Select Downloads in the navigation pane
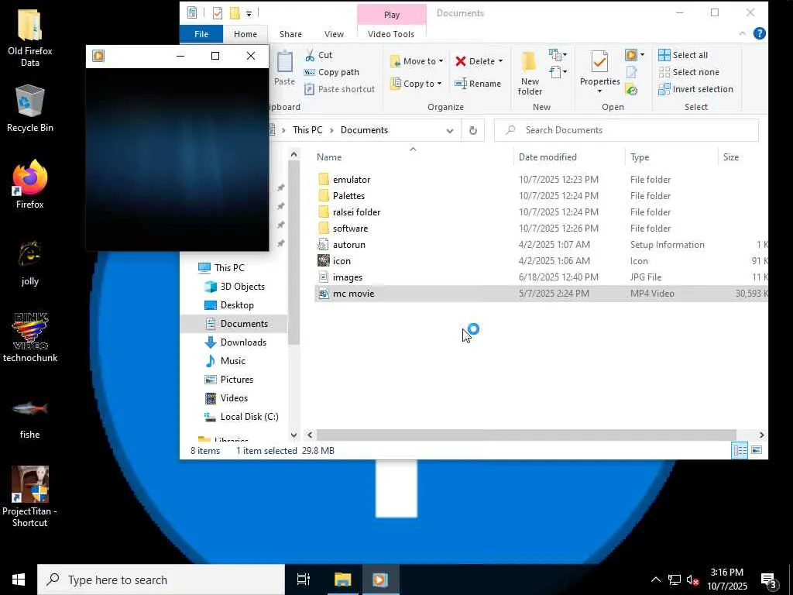 (242, 342)
